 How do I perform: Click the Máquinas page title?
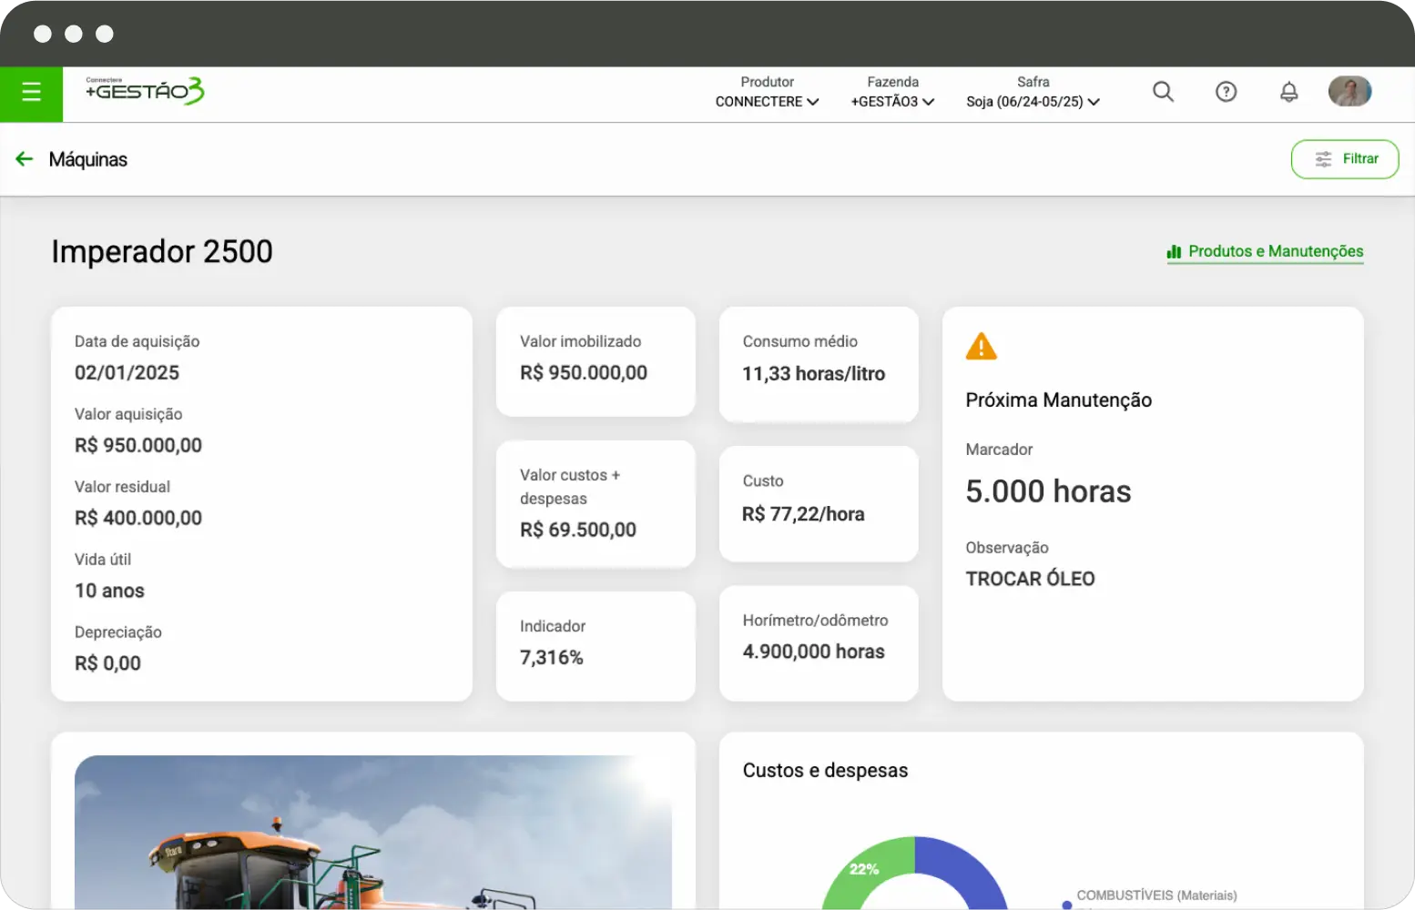click(x=88, y=160)
